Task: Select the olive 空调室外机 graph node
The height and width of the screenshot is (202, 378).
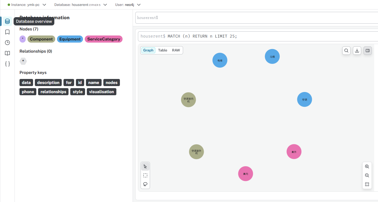Action: [196, 152]
